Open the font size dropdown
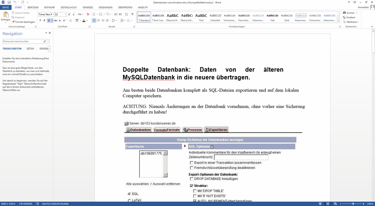Screen dimensions: 375x206 (x=66, y=15)
